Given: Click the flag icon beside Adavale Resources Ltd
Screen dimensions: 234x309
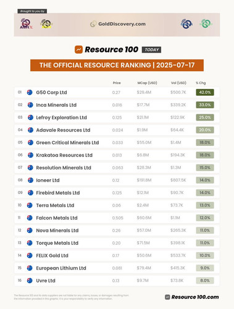Looking at the screenshot, I should click(x=30, y=130).
